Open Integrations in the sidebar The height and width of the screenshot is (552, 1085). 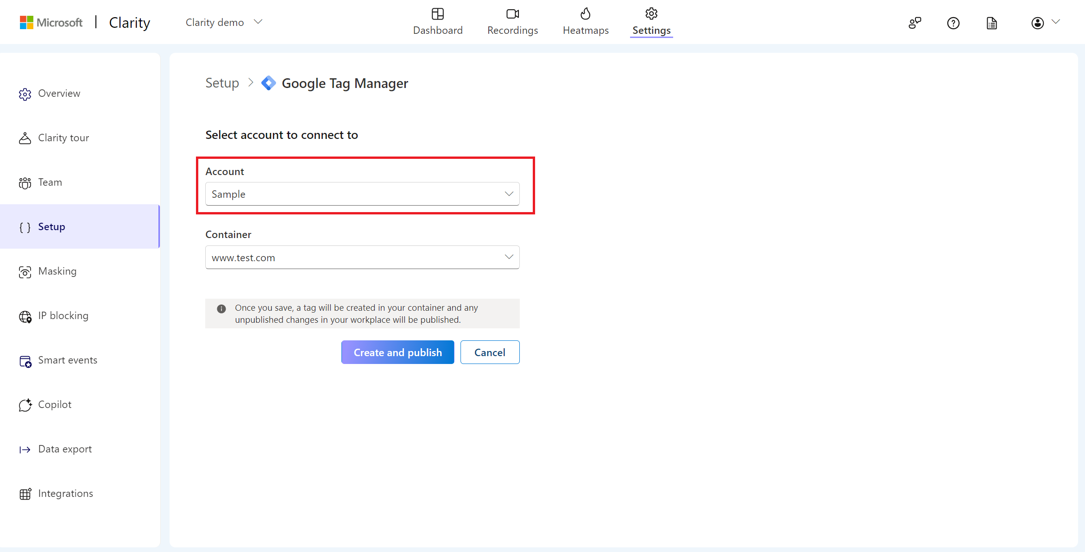click(80, 494)
